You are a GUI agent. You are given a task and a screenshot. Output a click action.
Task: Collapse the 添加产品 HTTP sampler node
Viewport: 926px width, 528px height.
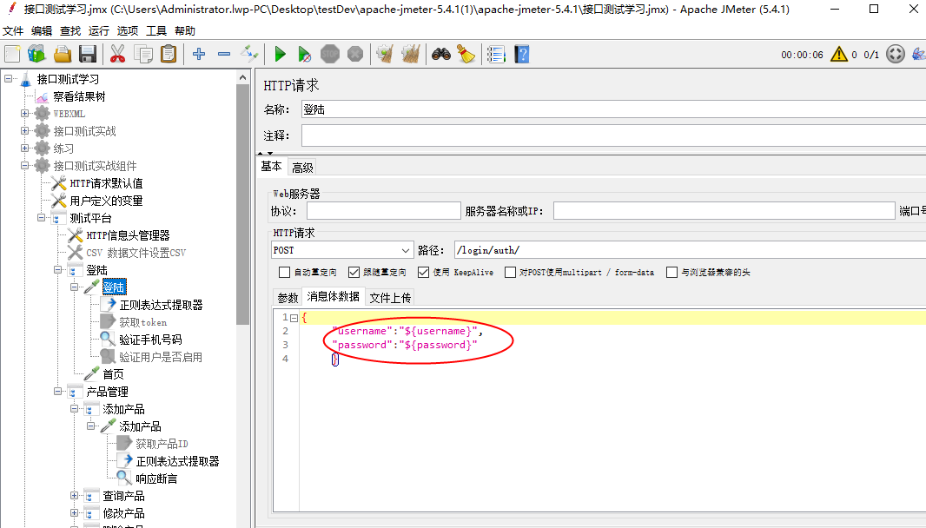pos(91,426)
